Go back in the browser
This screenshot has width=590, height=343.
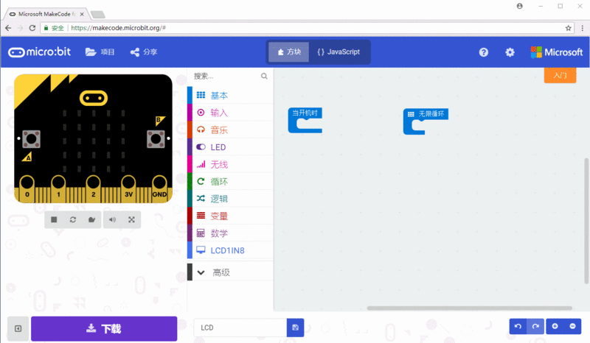pyautogui.click(x=8, y=28)
